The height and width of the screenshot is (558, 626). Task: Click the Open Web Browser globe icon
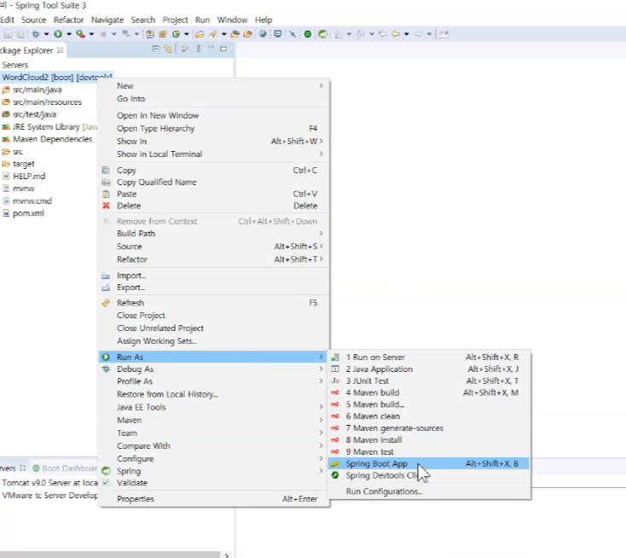point(263,34)
